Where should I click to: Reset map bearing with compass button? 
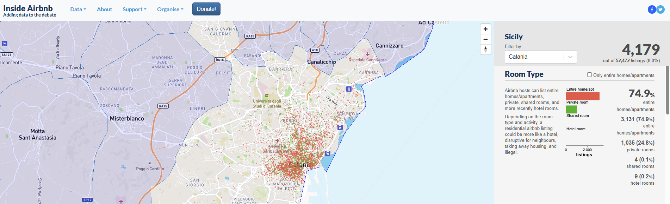point(485,50)
